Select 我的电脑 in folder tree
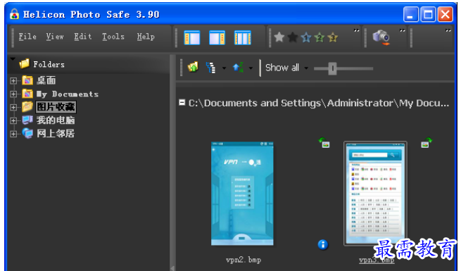The width and height of the screenshot is (461, 271). click(x=56, y=120)
